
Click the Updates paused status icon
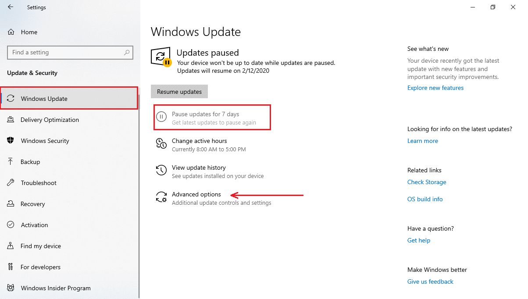pos(161,57)
